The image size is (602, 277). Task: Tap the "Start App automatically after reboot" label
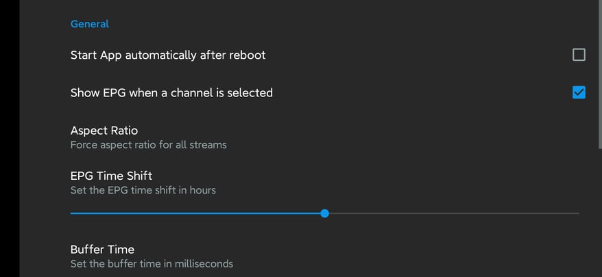click(168, 55)
